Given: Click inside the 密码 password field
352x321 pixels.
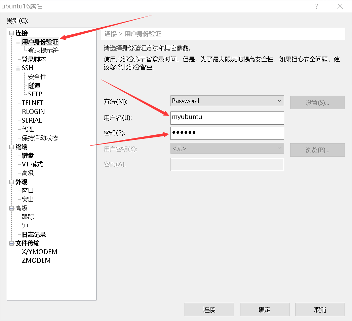Looking at the screenshot, I should pyautogui.click(x=227, y=133).
